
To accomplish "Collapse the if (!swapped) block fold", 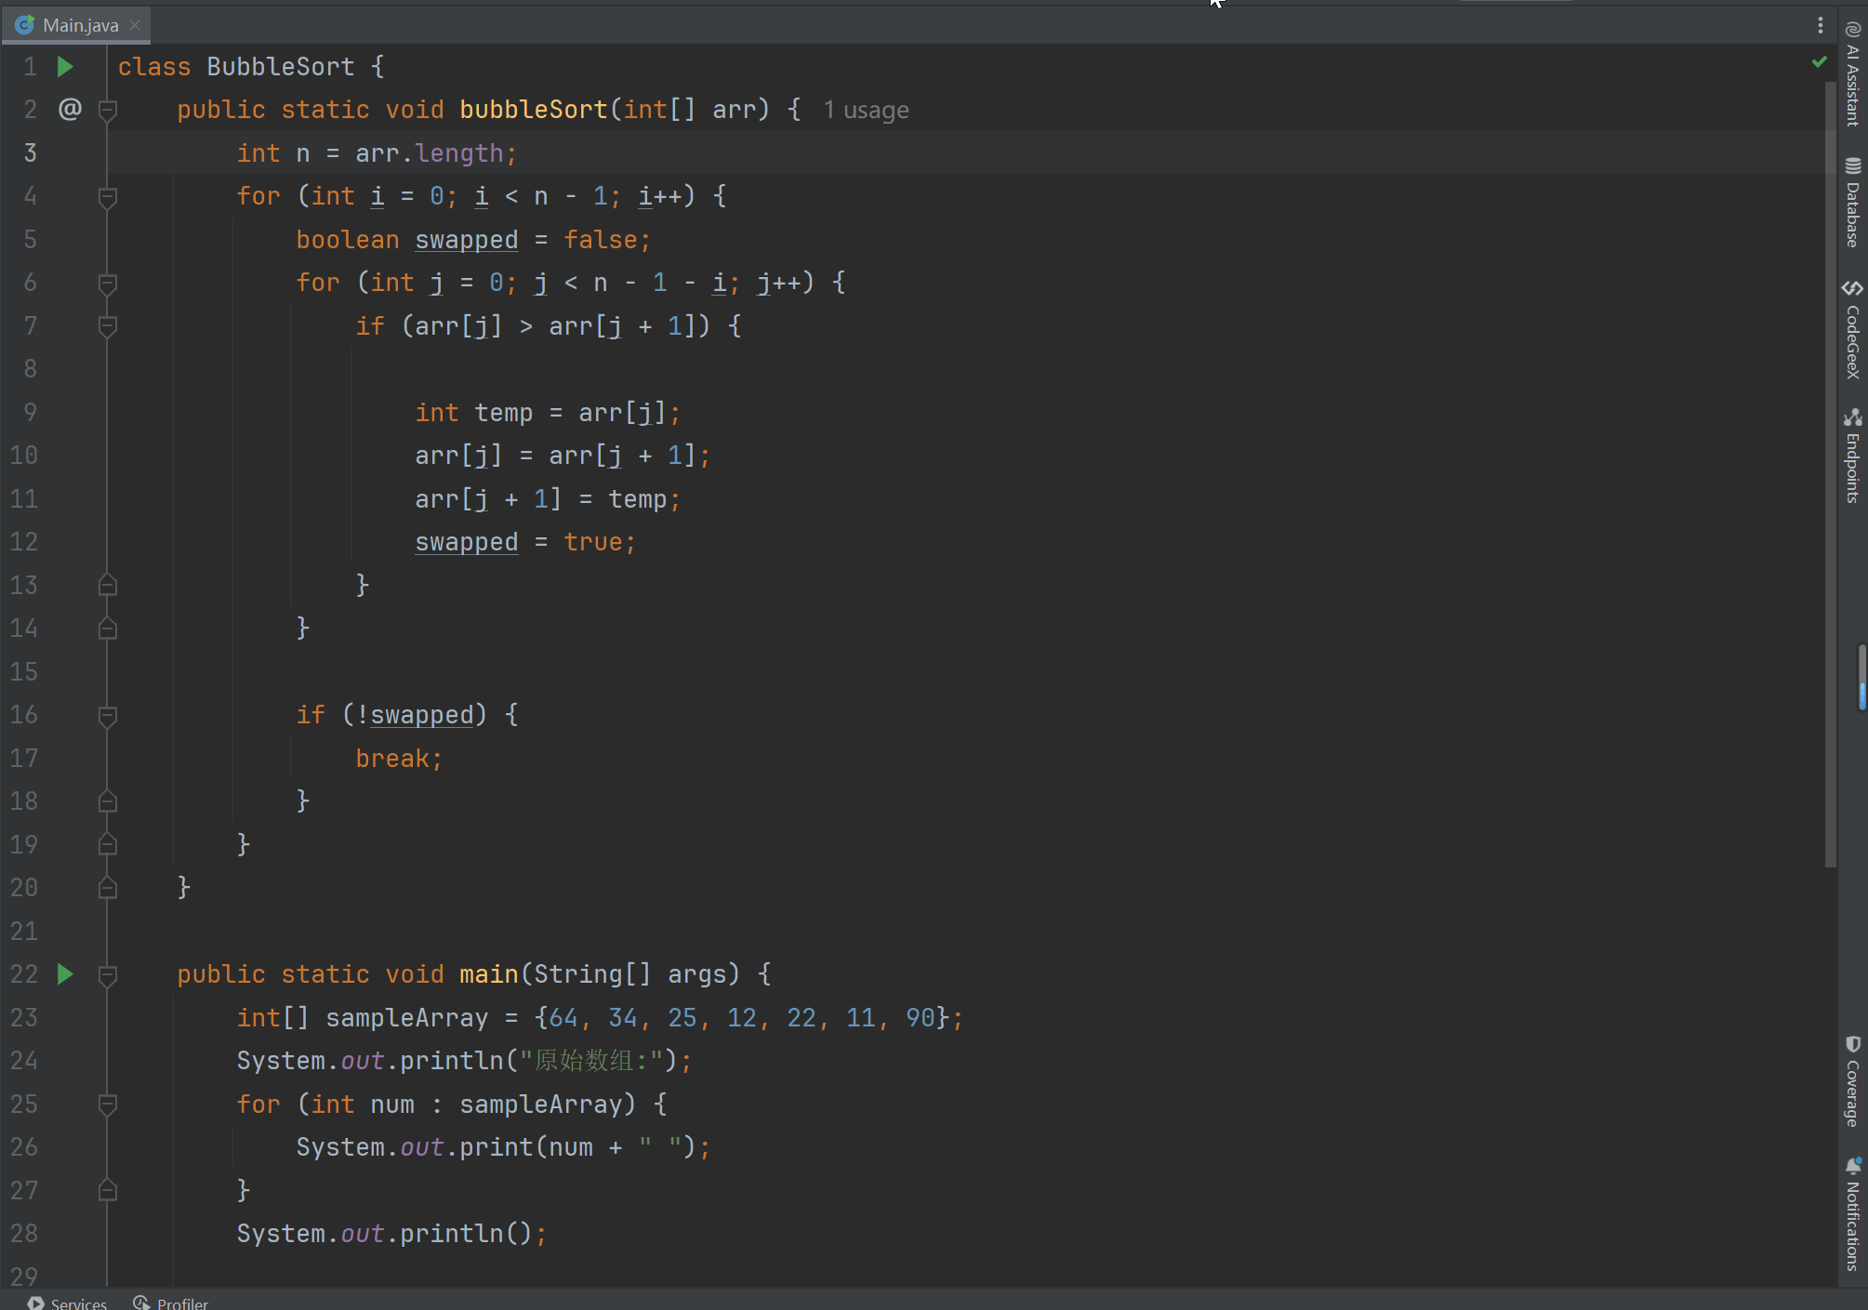I will [108, 716].
